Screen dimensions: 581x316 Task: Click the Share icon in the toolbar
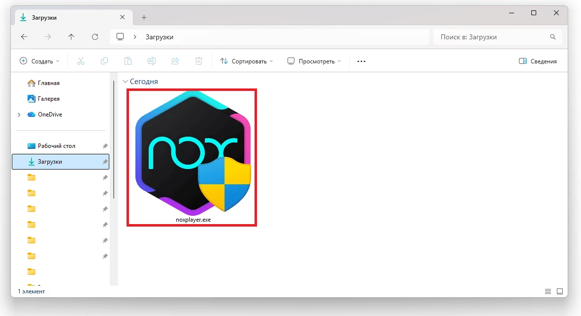pyautogui.click(x=175, y=61)
